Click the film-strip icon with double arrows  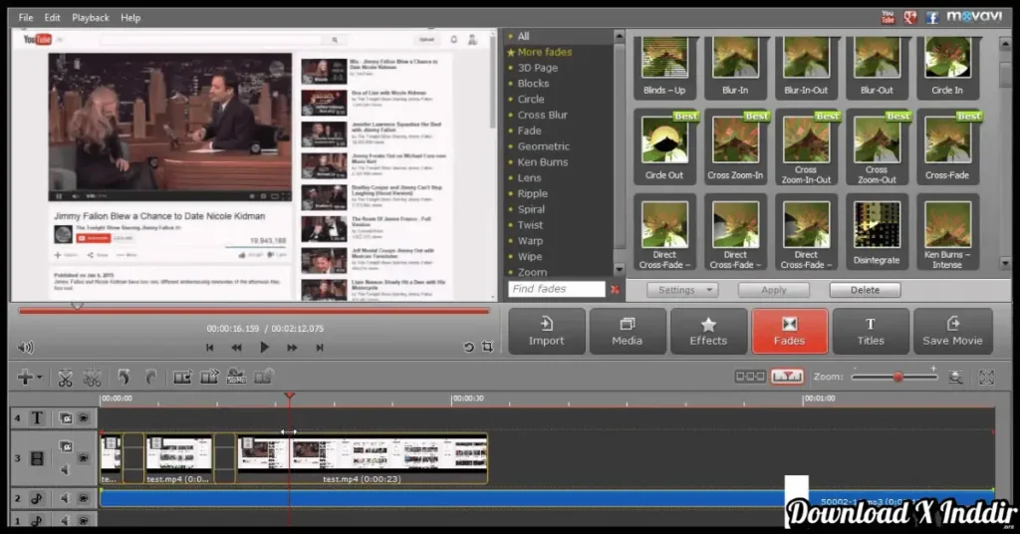[x=209, y=377]
